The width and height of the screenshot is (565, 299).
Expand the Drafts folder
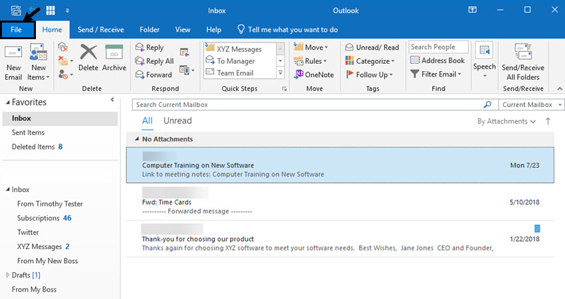pyautogui.click(x=7, y=275)
